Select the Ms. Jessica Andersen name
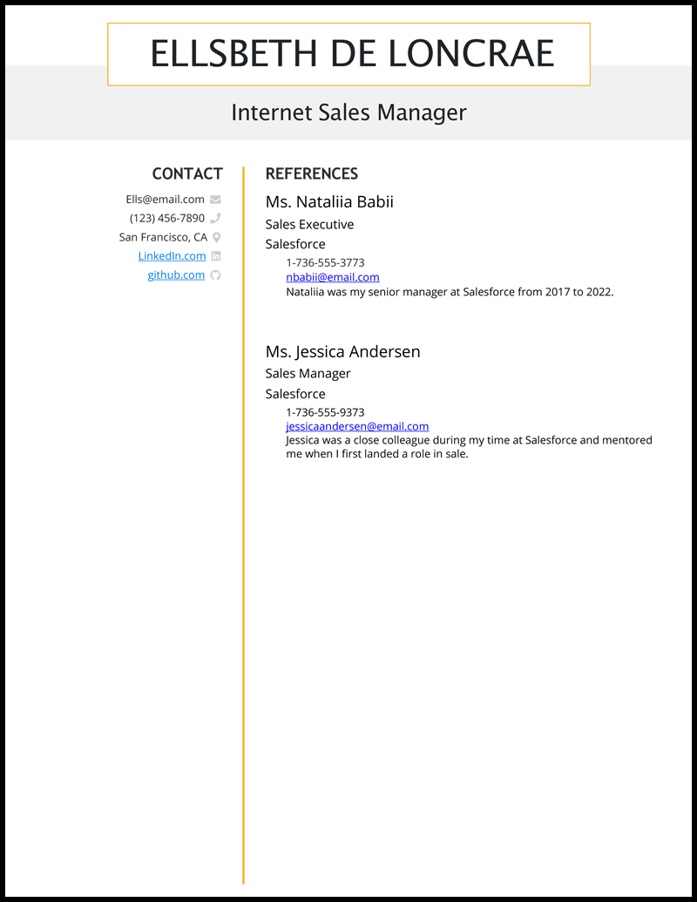The height and width of the screenshot is (902, 697). [x=342, y=351]
